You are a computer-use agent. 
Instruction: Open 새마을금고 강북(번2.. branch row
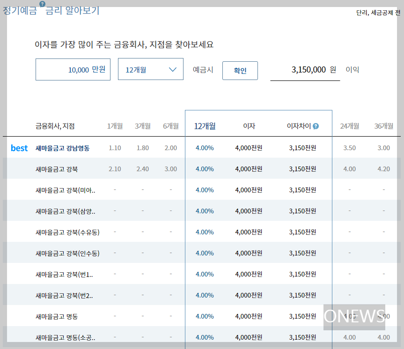202,295
